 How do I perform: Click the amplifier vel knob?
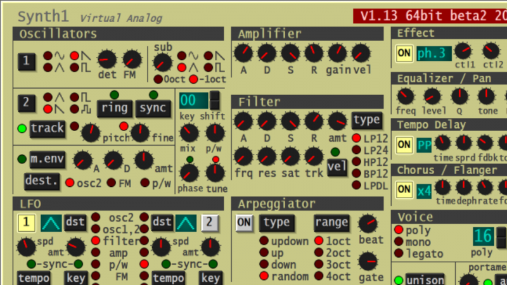click(361, 53)
